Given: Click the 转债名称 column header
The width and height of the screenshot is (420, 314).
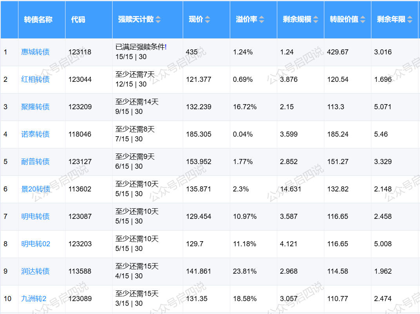Looking at the screenshot, I should [38, 20].
